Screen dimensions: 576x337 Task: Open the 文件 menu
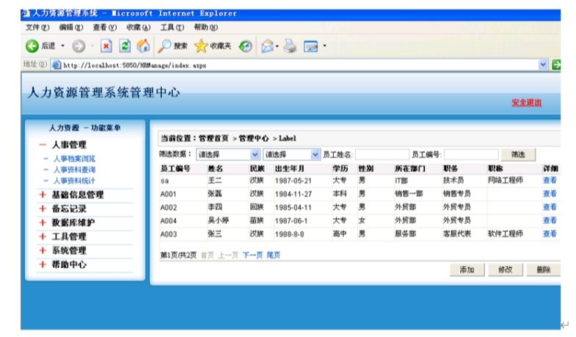(x=37, y=28)
